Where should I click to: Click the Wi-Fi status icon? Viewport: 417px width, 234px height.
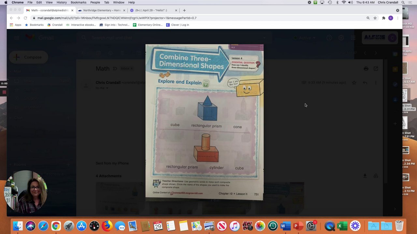343,2
